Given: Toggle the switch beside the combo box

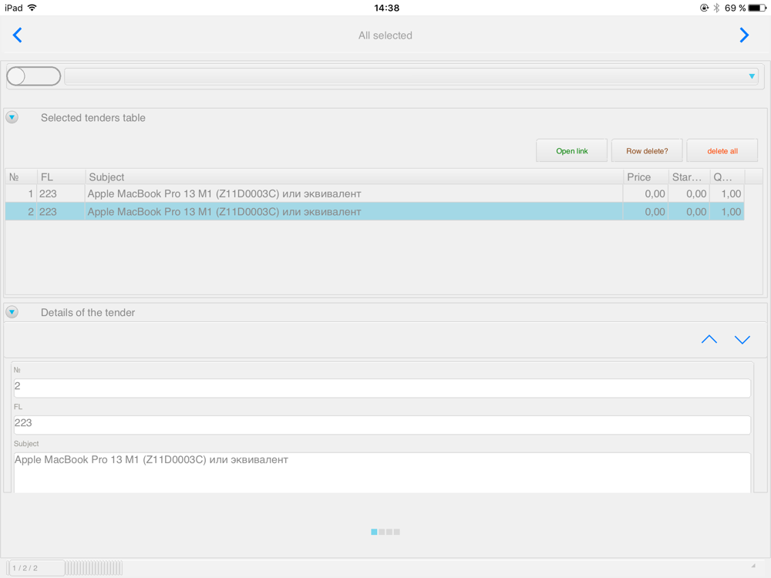Looking at the screenshot, I should coord(33,76).
